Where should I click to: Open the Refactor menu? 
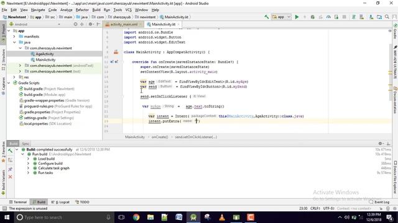(82, 10)
